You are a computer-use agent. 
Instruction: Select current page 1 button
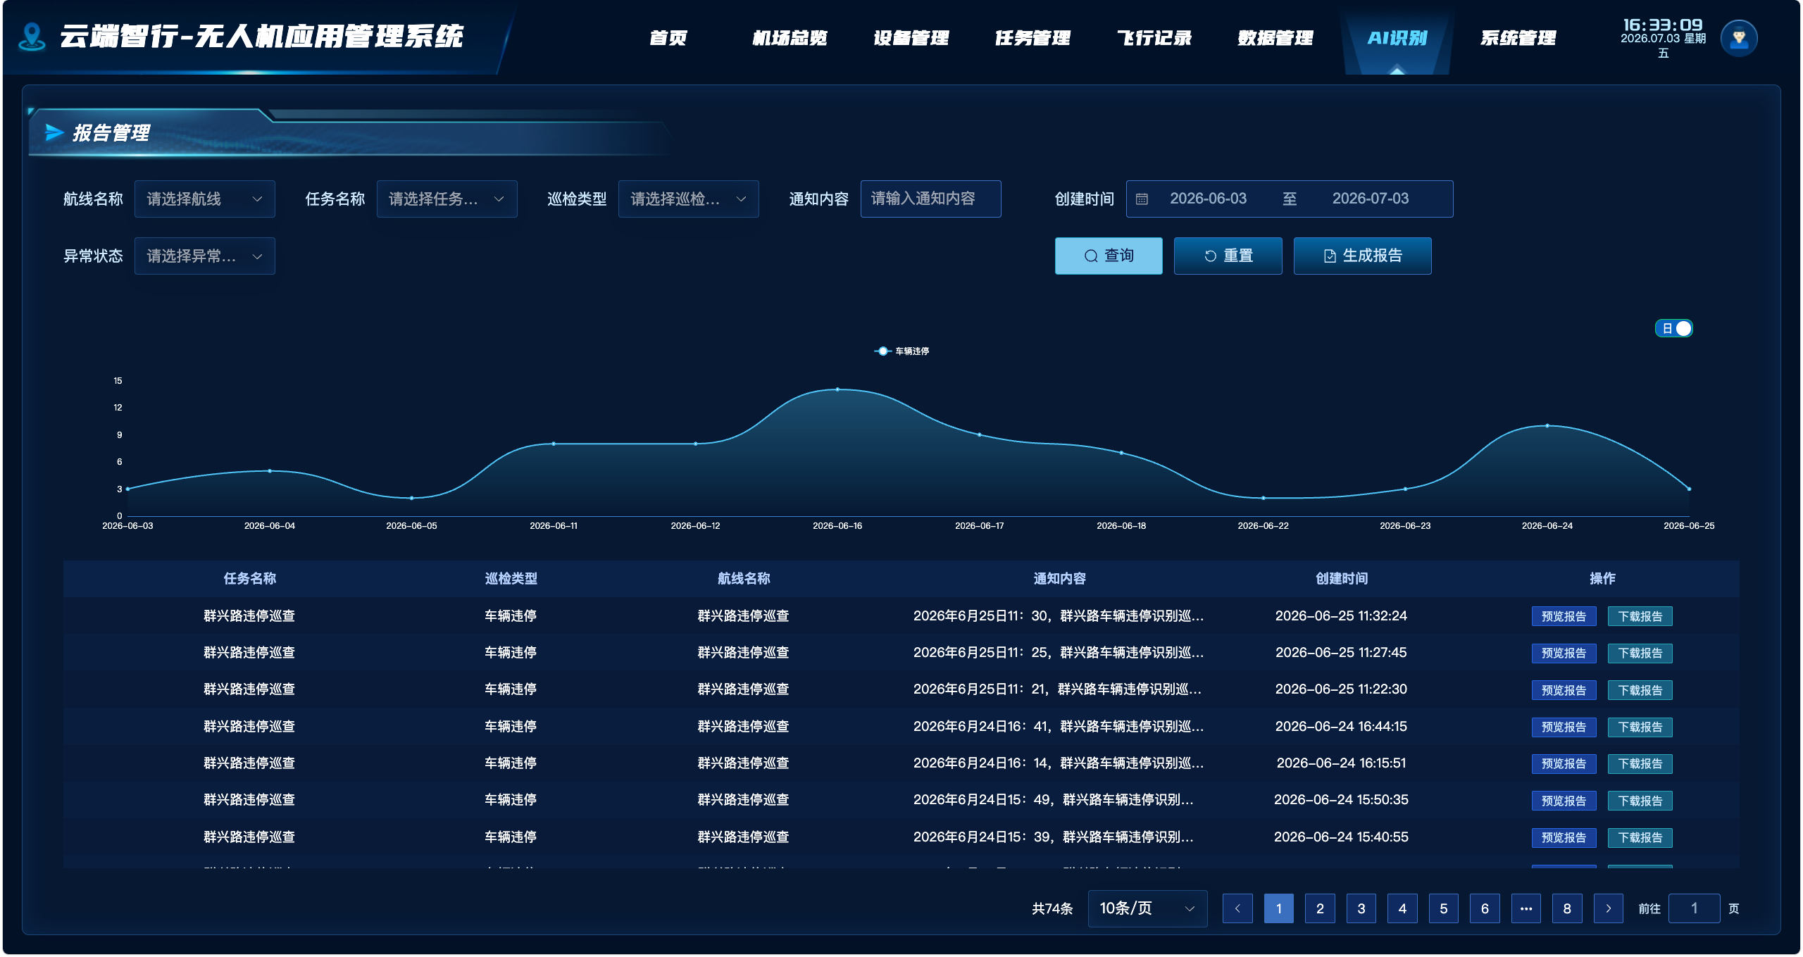pyautogui.click(x=1278, y=908)
